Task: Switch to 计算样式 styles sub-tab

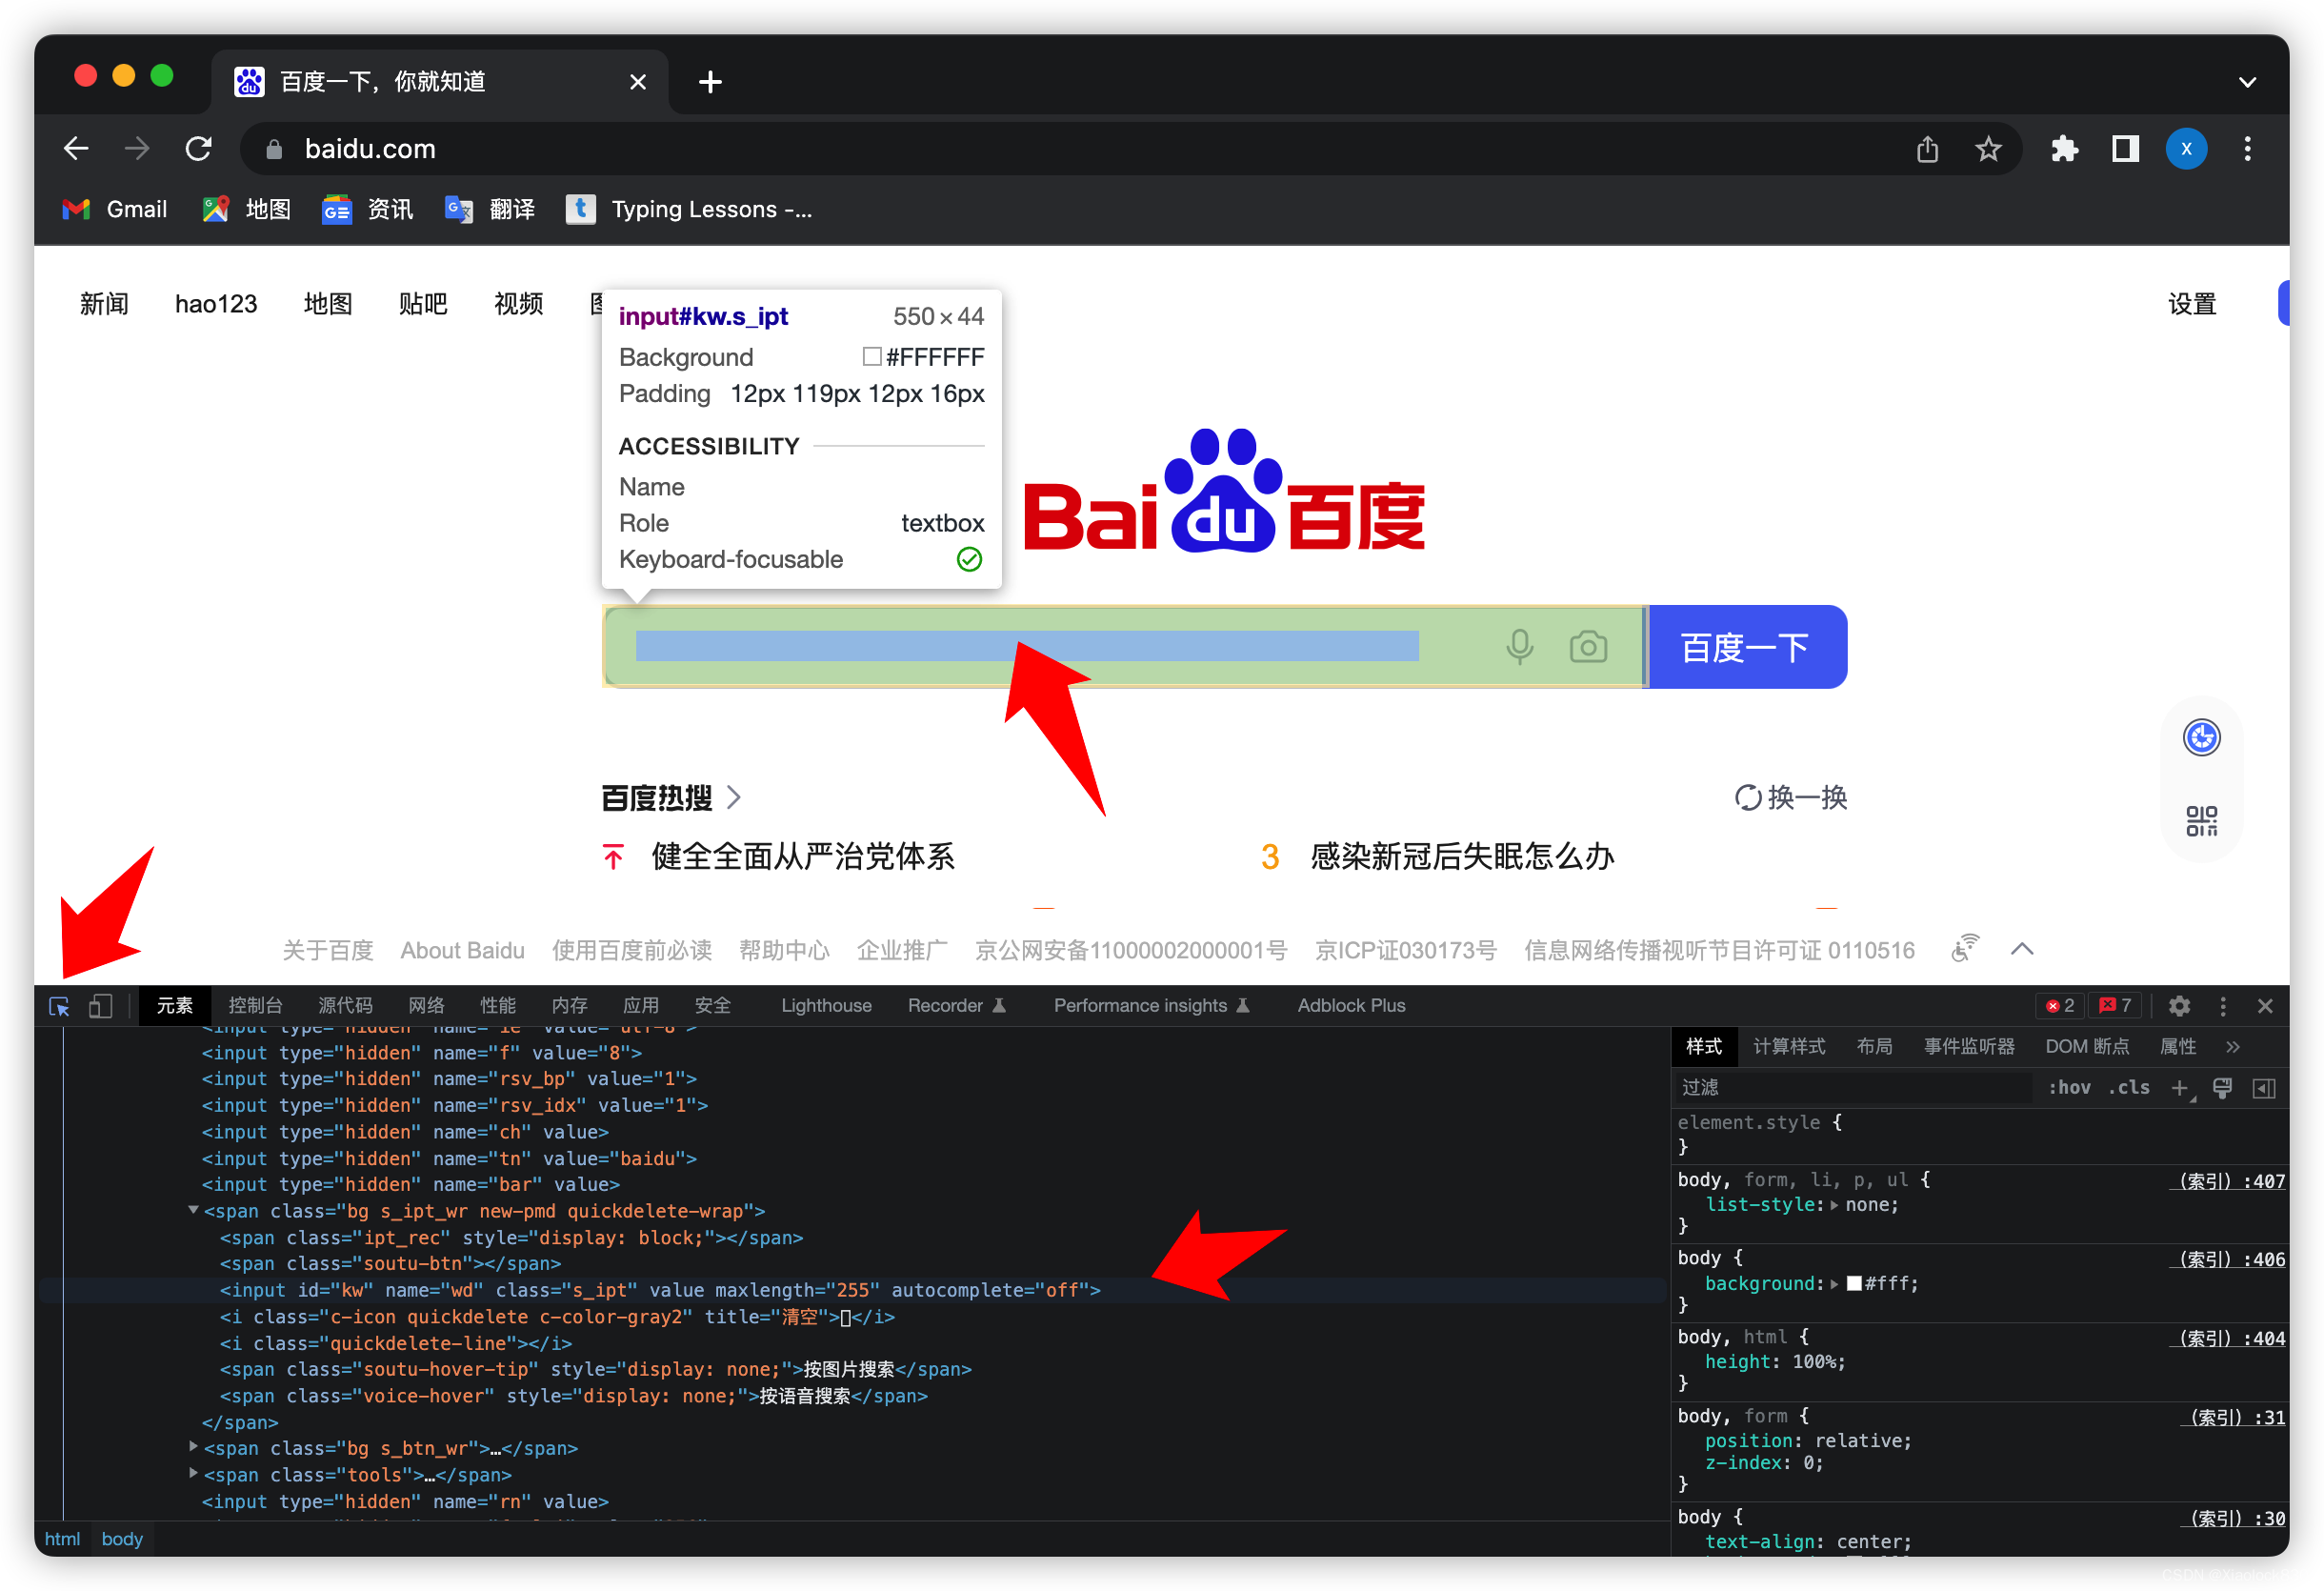Action: click(1789, 1047)
